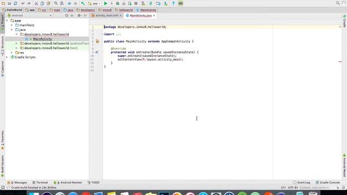Open the Gradle Console

coord(327,183)
